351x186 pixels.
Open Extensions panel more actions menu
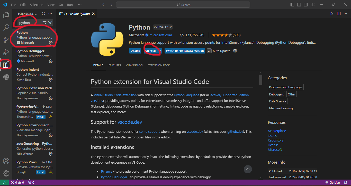[50, 14]
